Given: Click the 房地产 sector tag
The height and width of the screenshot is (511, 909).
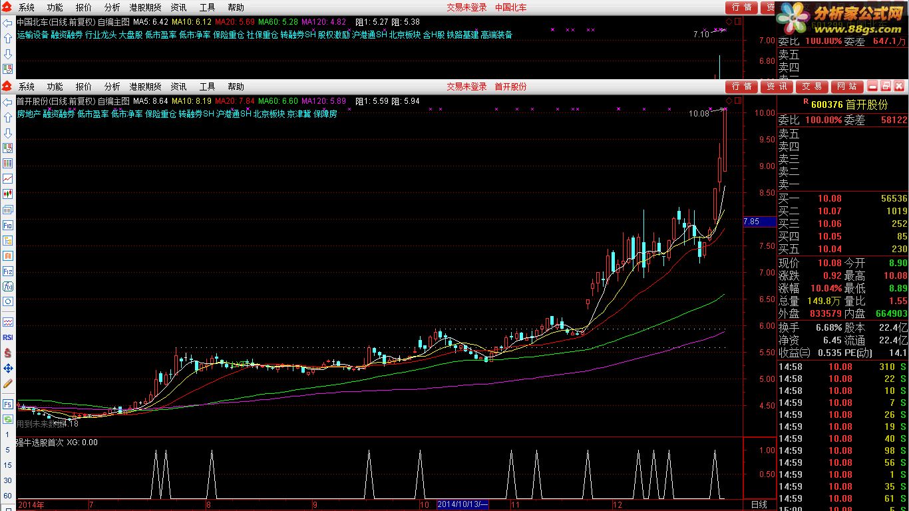Looking at the screenshot, I should (29, 114).
